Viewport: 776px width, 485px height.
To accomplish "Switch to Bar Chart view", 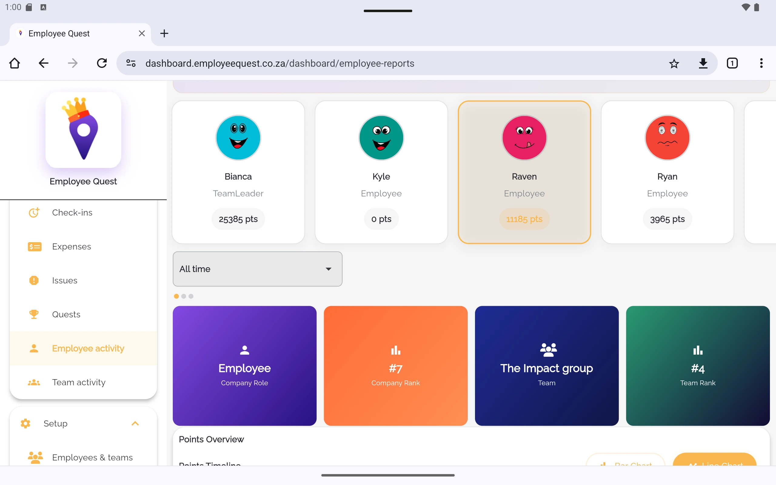I will (625, 464).
